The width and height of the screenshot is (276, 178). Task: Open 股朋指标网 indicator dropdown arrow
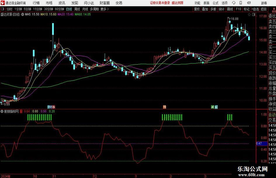(2, 111)
